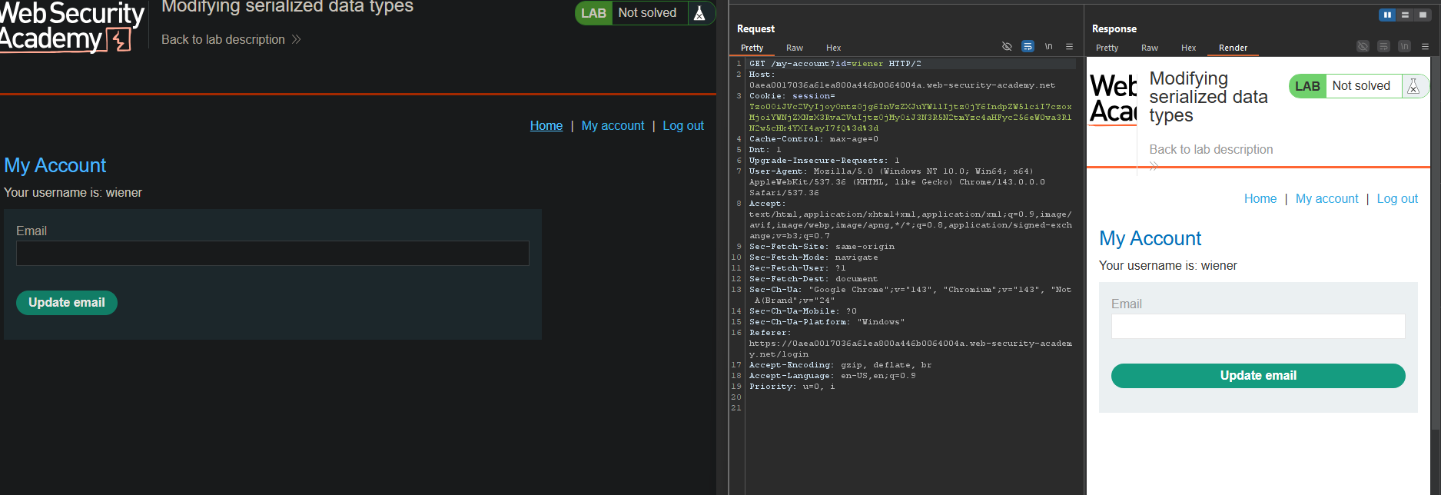Open 'Back to lab description' link in browser
The width and height of the screenshot is (1441, 495).
(x=223, y=39)
